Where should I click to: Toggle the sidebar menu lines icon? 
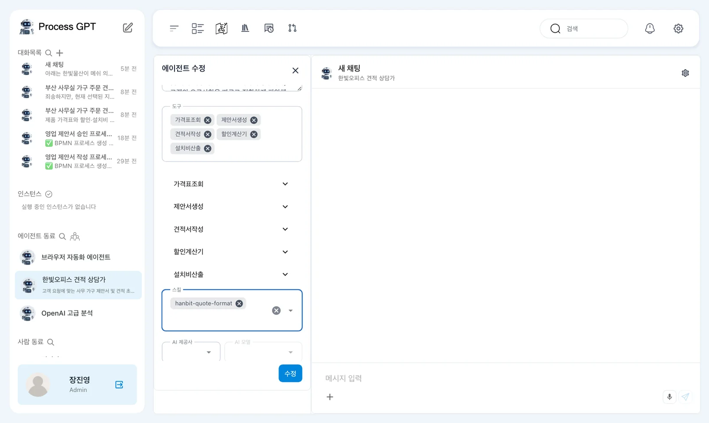[x=174, y=28]
